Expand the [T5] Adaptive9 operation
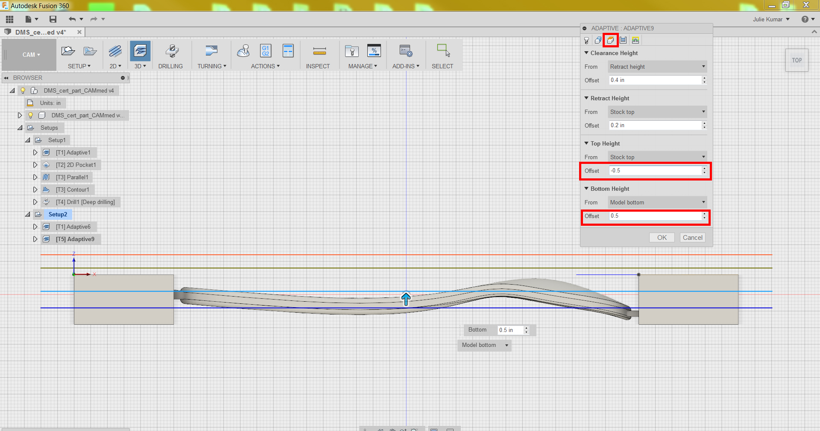Viewport: 820px width, 431px height. 35,239
